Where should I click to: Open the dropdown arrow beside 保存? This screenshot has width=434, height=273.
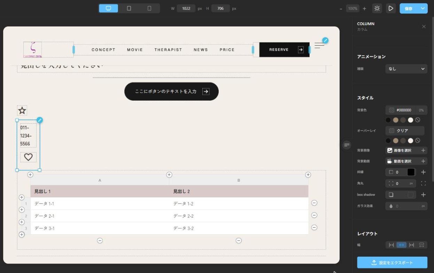[x=423, y=8]
